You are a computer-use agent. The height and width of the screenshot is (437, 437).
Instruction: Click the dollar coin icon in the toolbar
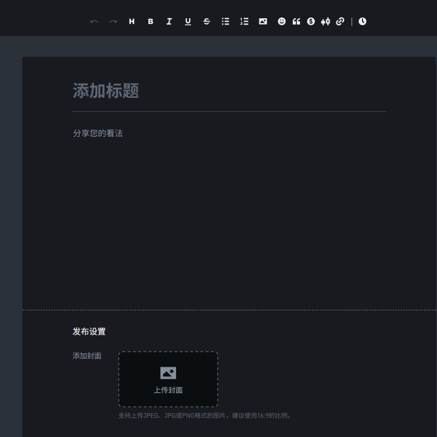[311, 21]
